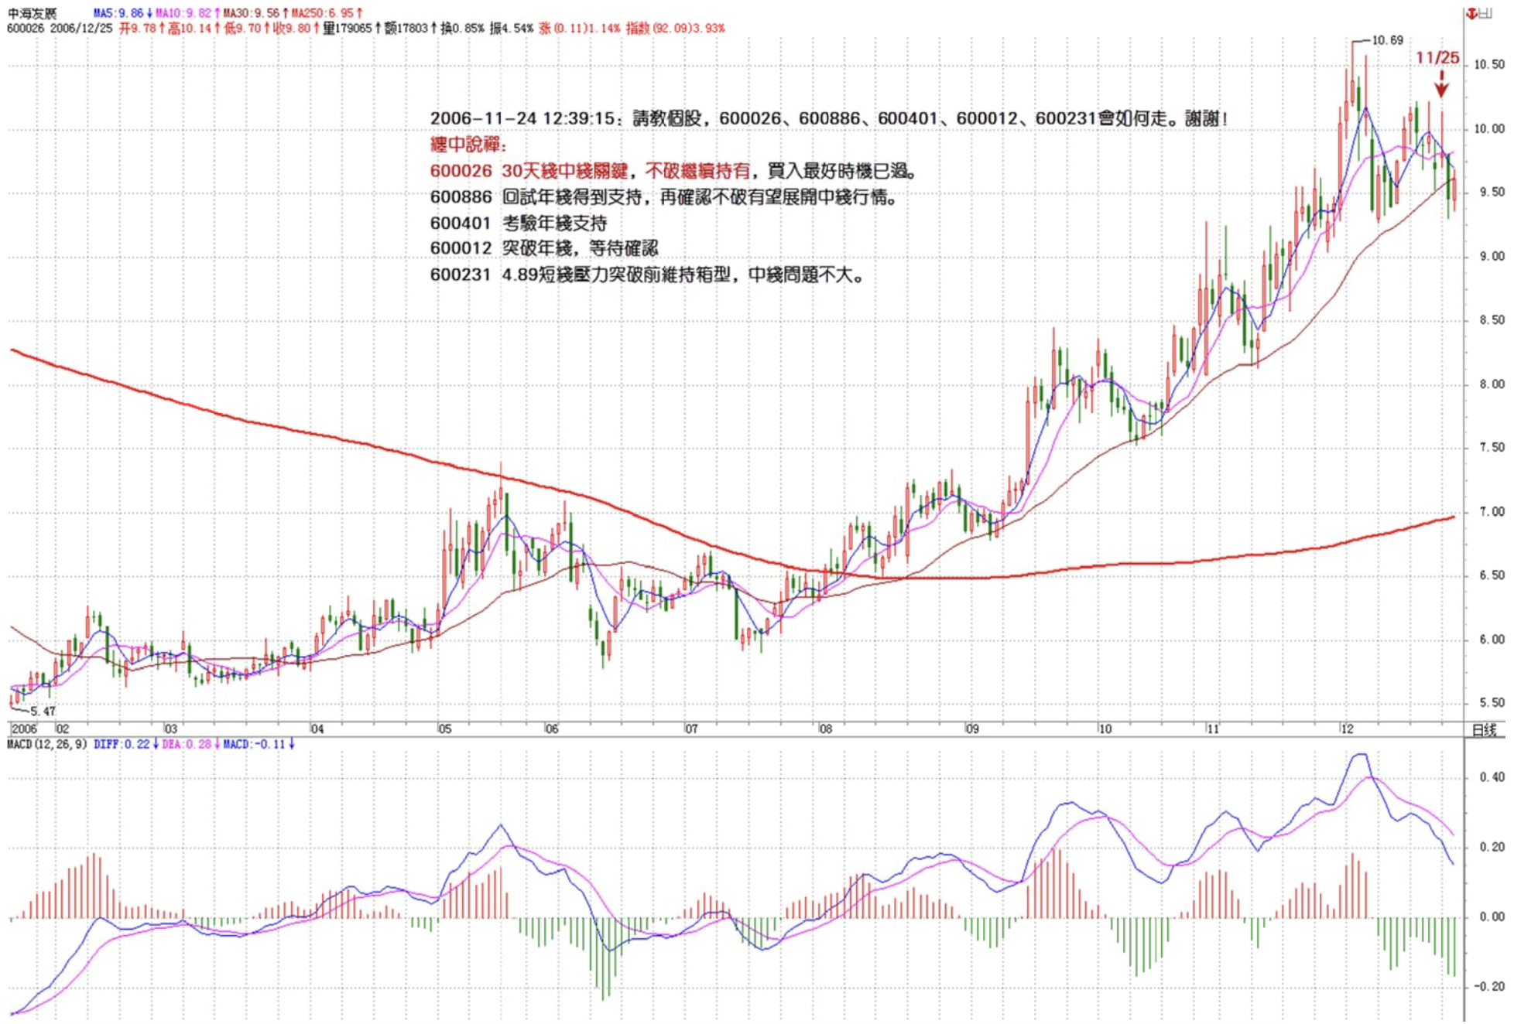1514x1024 pixels.
Task: Jump to month 06 on the time axis
Action: coord(551,729)
